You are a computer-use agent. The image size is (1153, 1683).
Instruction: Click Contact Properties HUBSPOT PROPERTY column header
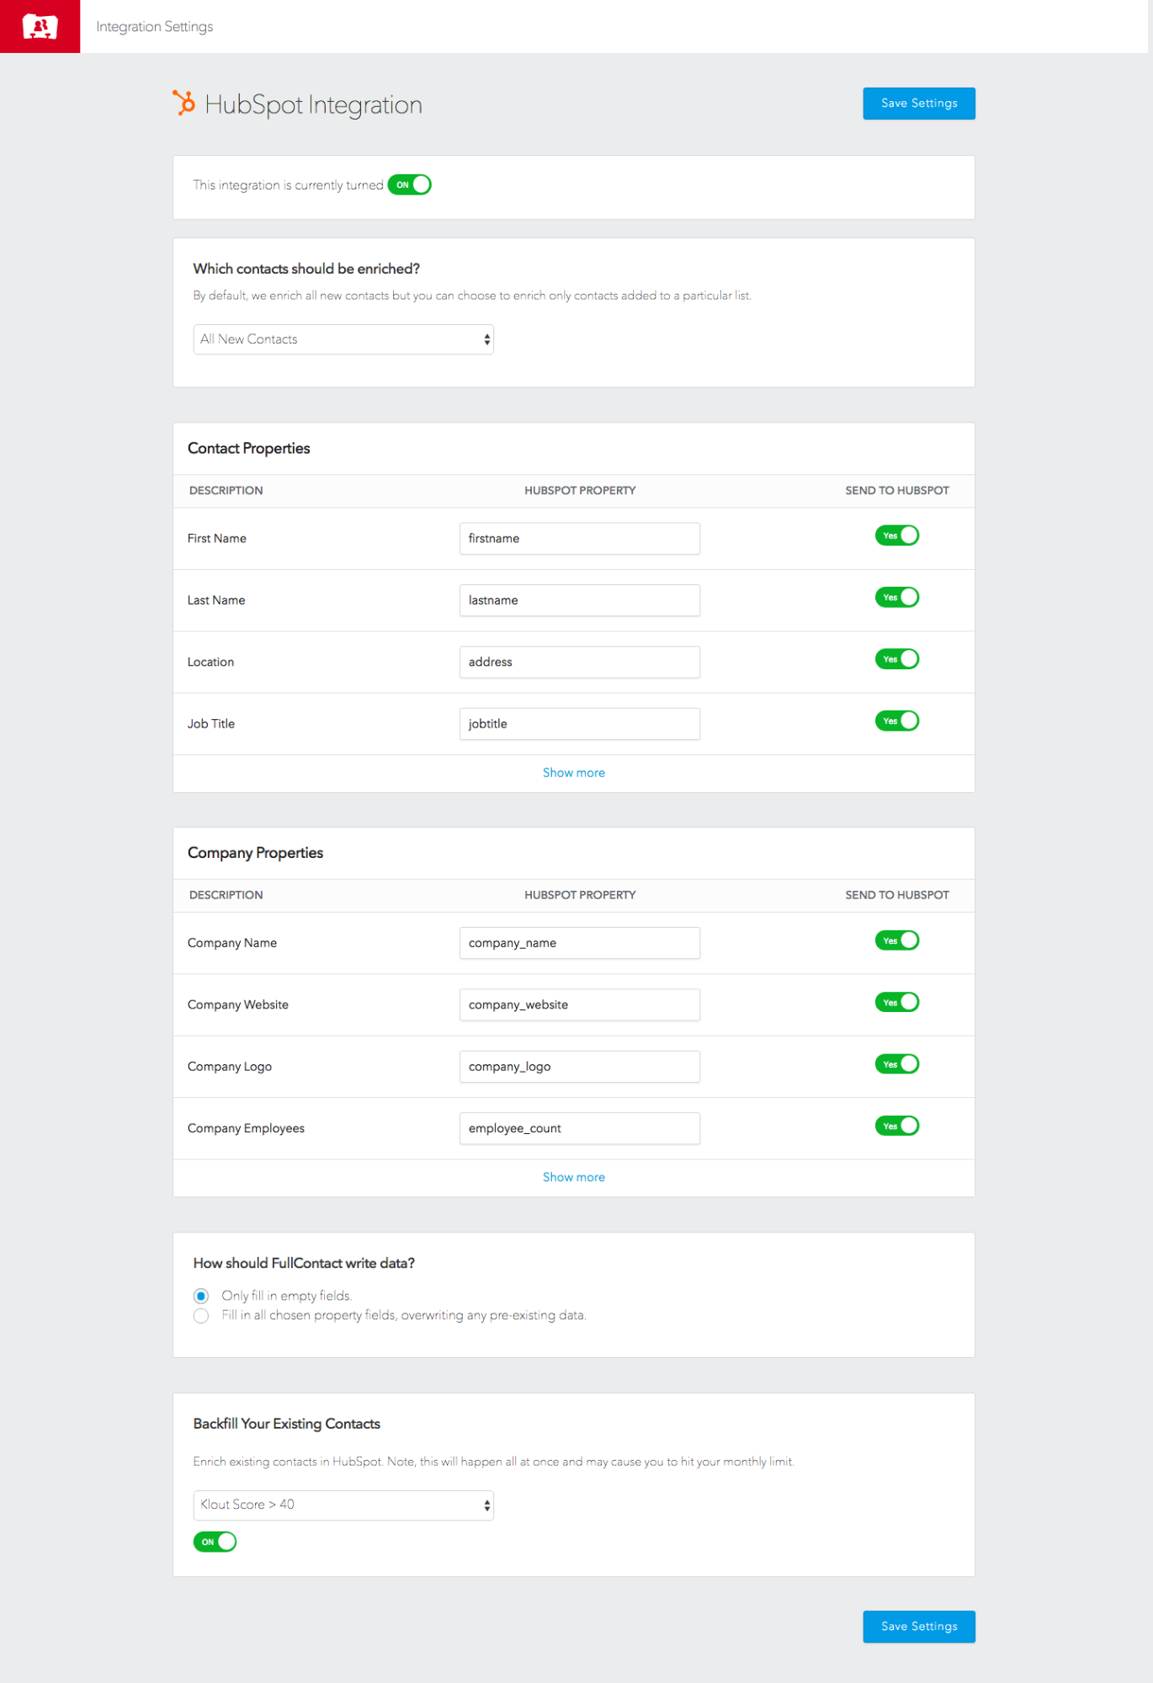[580, 491]
